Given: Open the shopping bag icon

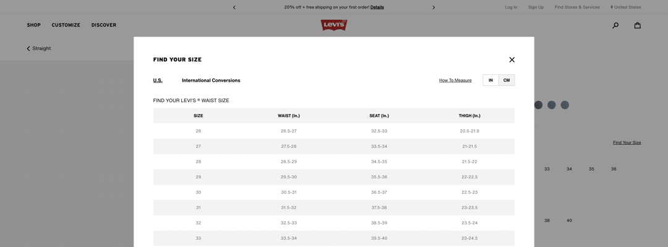Looking at the screenshot, I should [637, 25].
